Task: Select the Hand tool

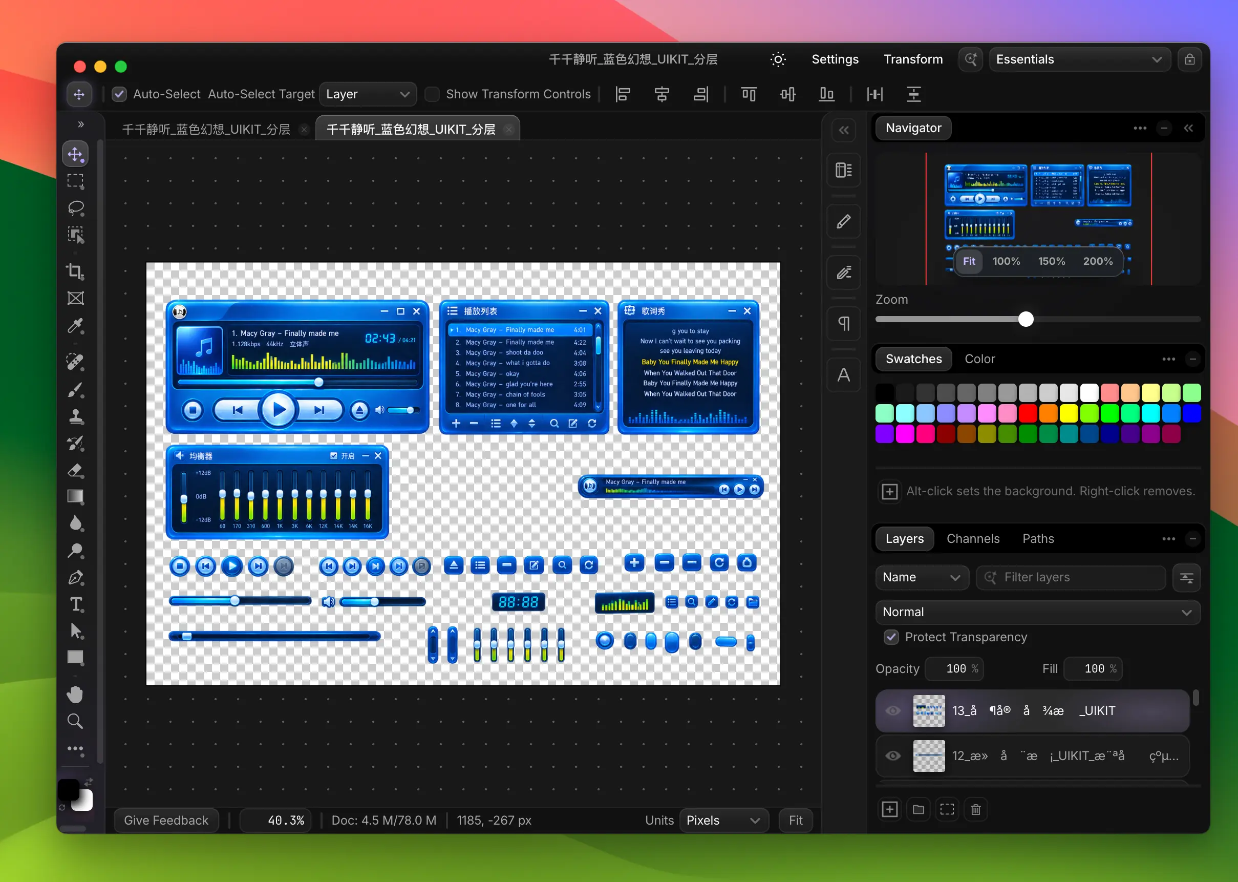Action: click(75, 694)
